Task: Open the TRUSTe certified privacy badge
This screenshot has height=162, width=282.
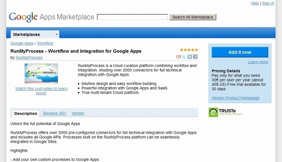Action: coord(226,112)
